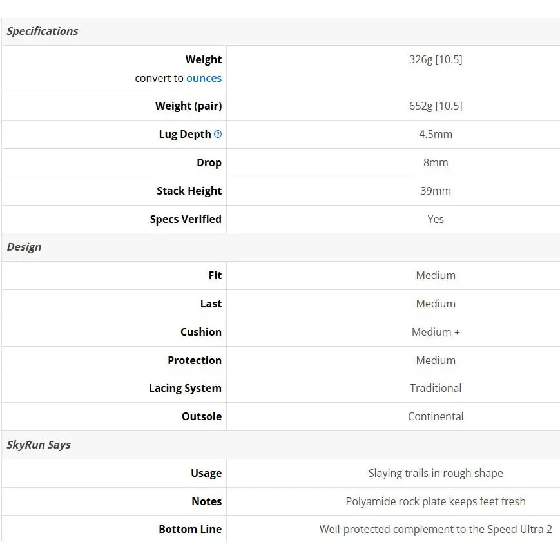The width and height of the screenshot is (560, 560).
Task: Click the Bottom Line description text
Action: (x=436, y=529)
